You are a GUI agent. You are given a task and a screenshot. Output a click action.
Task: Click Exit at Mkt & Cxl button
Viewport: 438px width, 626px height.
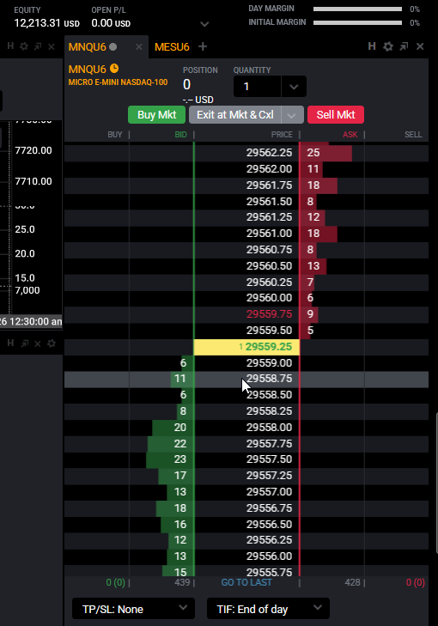(235, 115)
